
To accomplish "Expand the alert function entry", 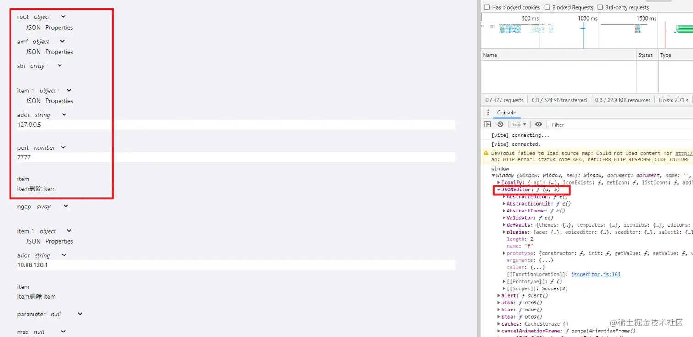I will [x=499, y=296].
